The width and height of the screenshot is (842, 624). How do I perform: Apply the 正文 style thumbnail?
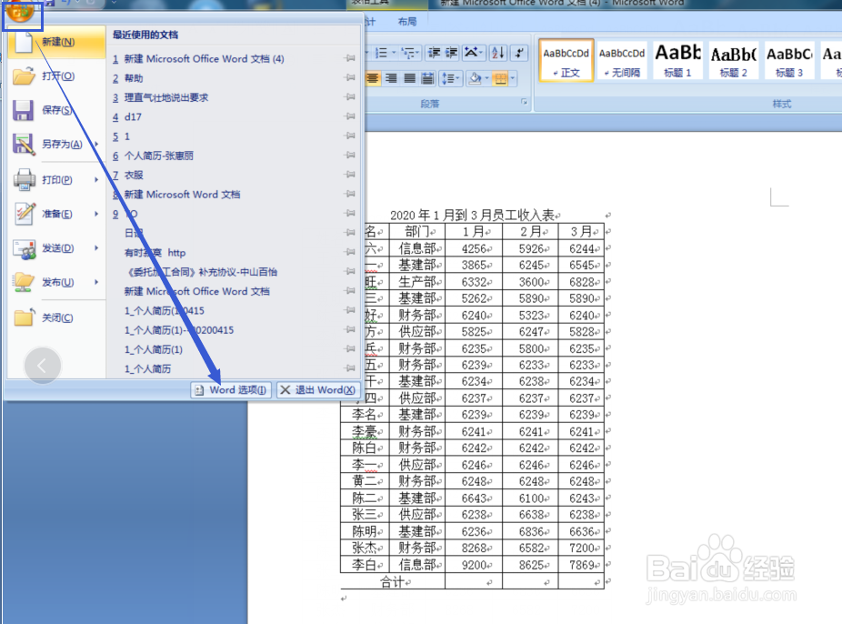point(566,60)
